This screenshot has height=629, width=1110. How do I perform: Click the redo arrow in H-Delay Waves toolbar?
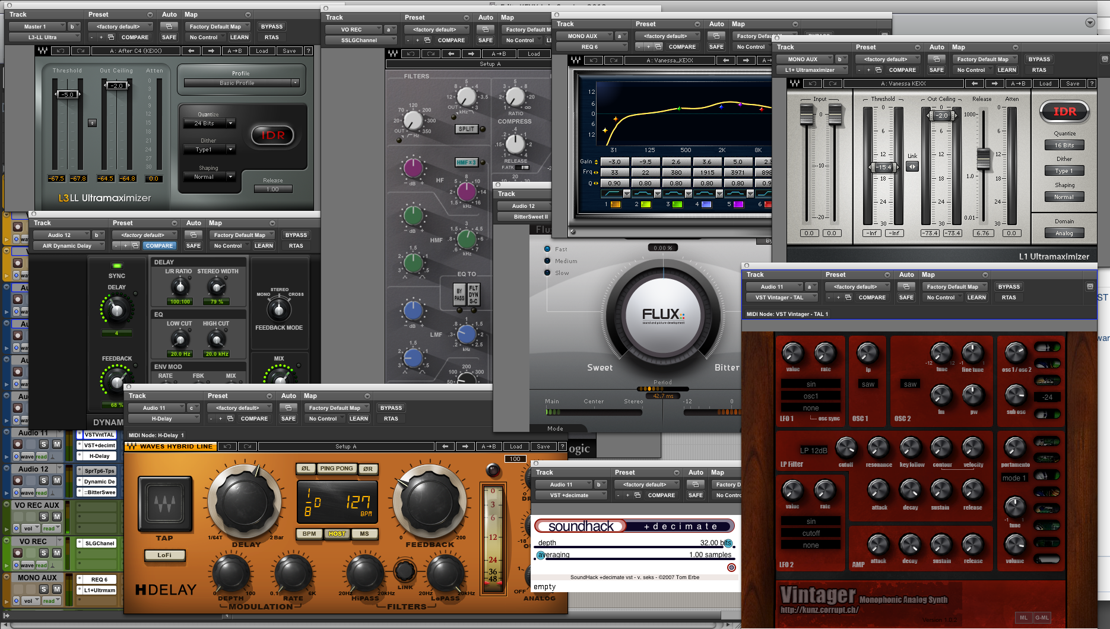point(247,447)
